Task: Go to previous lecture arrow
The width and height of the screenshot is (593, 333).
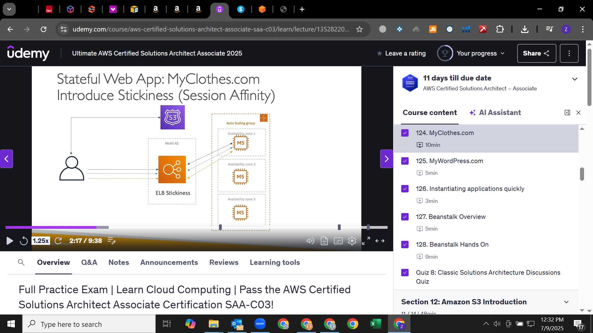Action: pos(6,159)
